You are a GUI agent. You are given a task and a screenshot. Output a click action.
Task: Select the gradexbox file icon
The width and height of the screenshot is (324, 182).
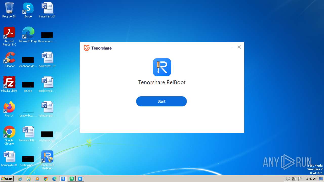coord(28,111)
